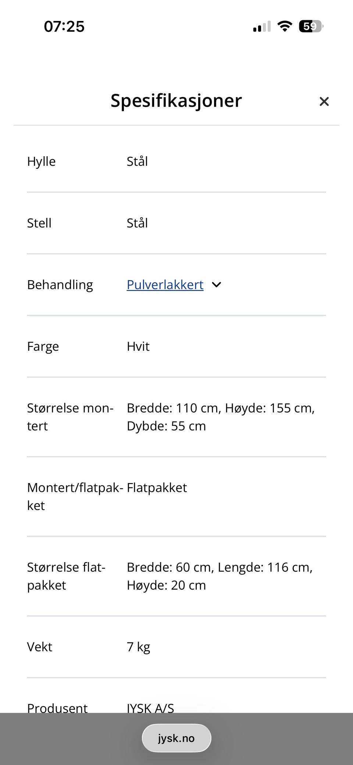Click the Spesifikasjoner heading

point(176,100)
